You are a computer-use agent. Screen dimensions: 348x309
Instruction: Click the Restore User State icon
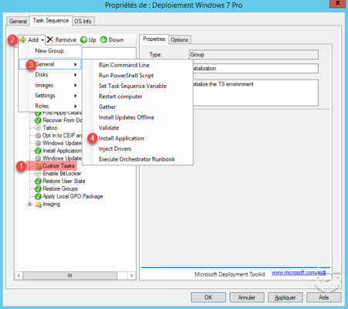tap(38, 182)
